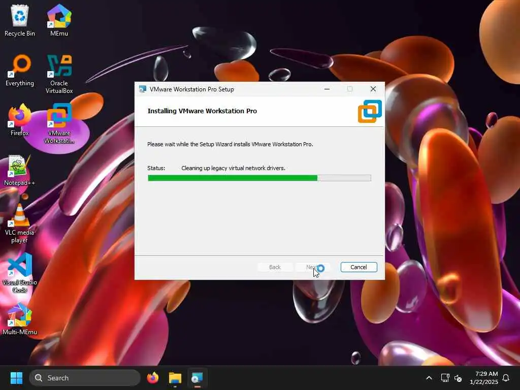Select the Oracle VirtualBox desktop icon
520x390 pixels.
point(59,74)
